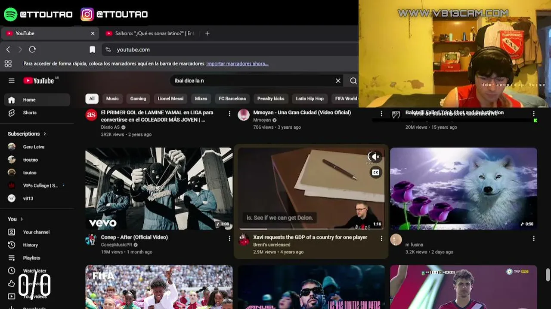Click the YouTube logo
This screenshot has width=551, height=309.
tap(39, 81)
